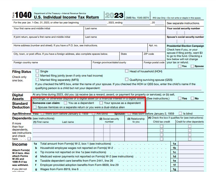Click the City, town, or post office field
This screenshot has width=216, height=172.
tap(66, 58)
